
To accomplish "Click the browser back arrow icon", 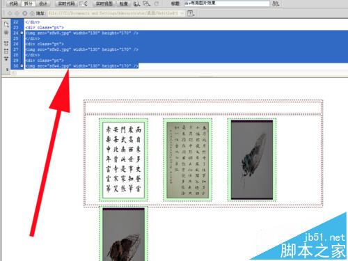I will point(10,13).
